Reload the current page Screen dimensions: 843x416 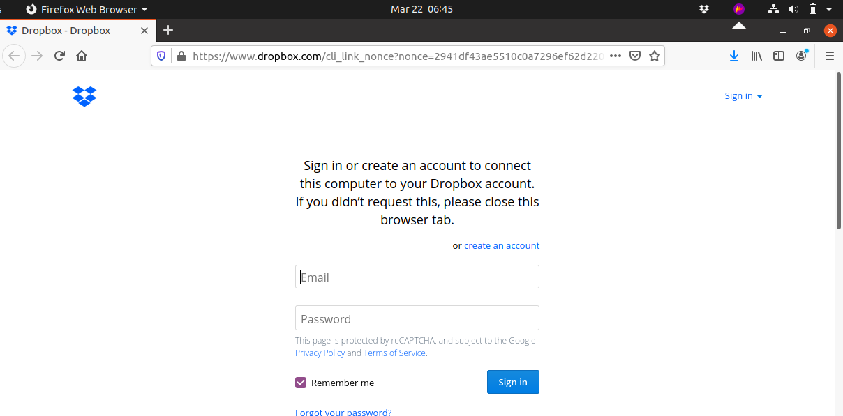click(60, 56)
